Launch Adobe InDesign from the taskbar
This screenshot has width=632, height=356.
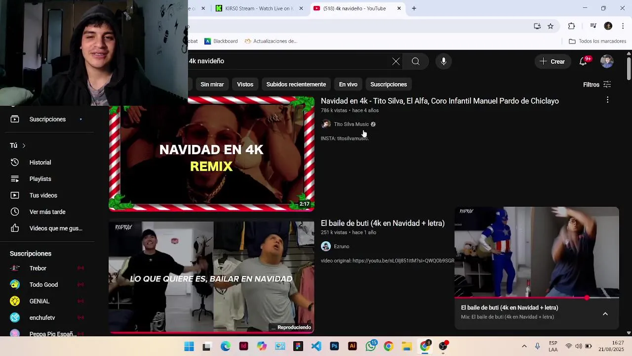click(243, 347)
